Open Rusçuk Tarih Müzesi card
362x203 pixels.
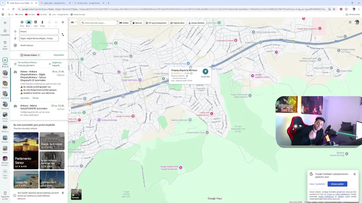(x=52, y=141)
